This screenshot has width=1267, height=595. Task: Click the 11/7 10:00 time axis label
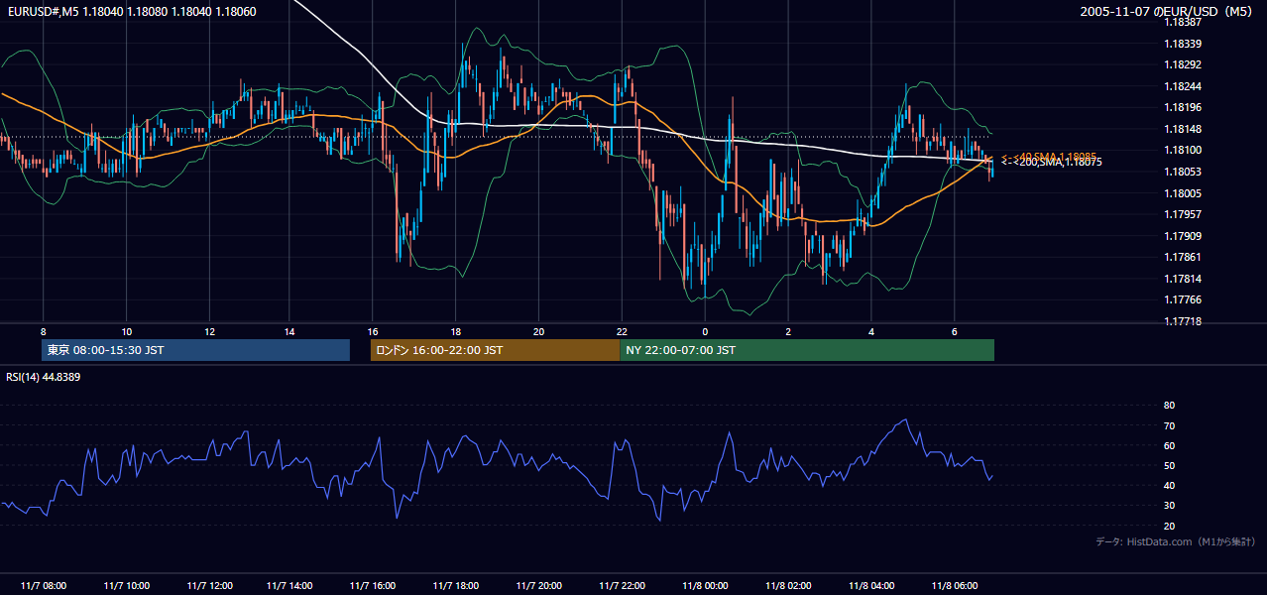point(126,586)
